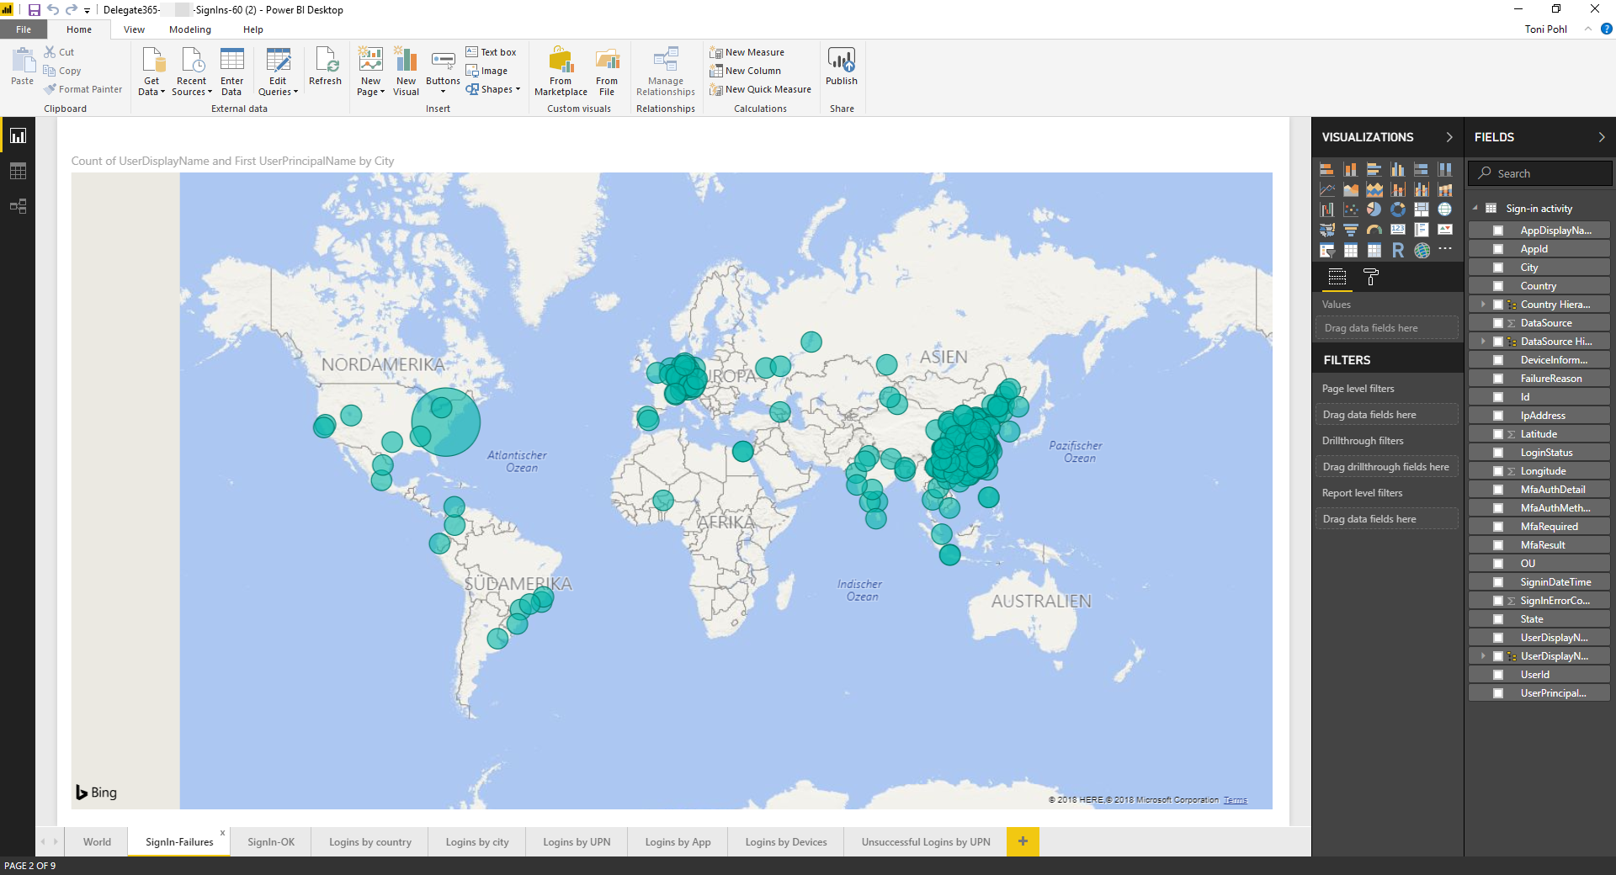Open the Modeling ribbon tab
This screenshot has width=1616, height=875.
189,29
